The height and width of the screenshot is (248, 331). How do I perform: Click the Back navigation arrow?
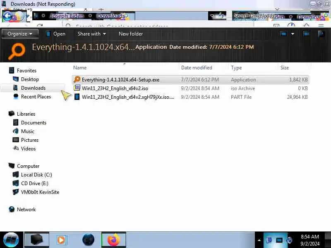(x=8, y=16)
